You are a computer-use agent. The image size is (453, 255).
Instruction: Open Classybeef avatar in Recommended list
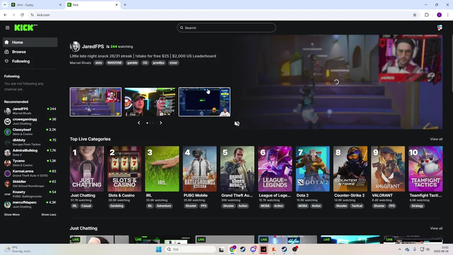tap(7, 132)
